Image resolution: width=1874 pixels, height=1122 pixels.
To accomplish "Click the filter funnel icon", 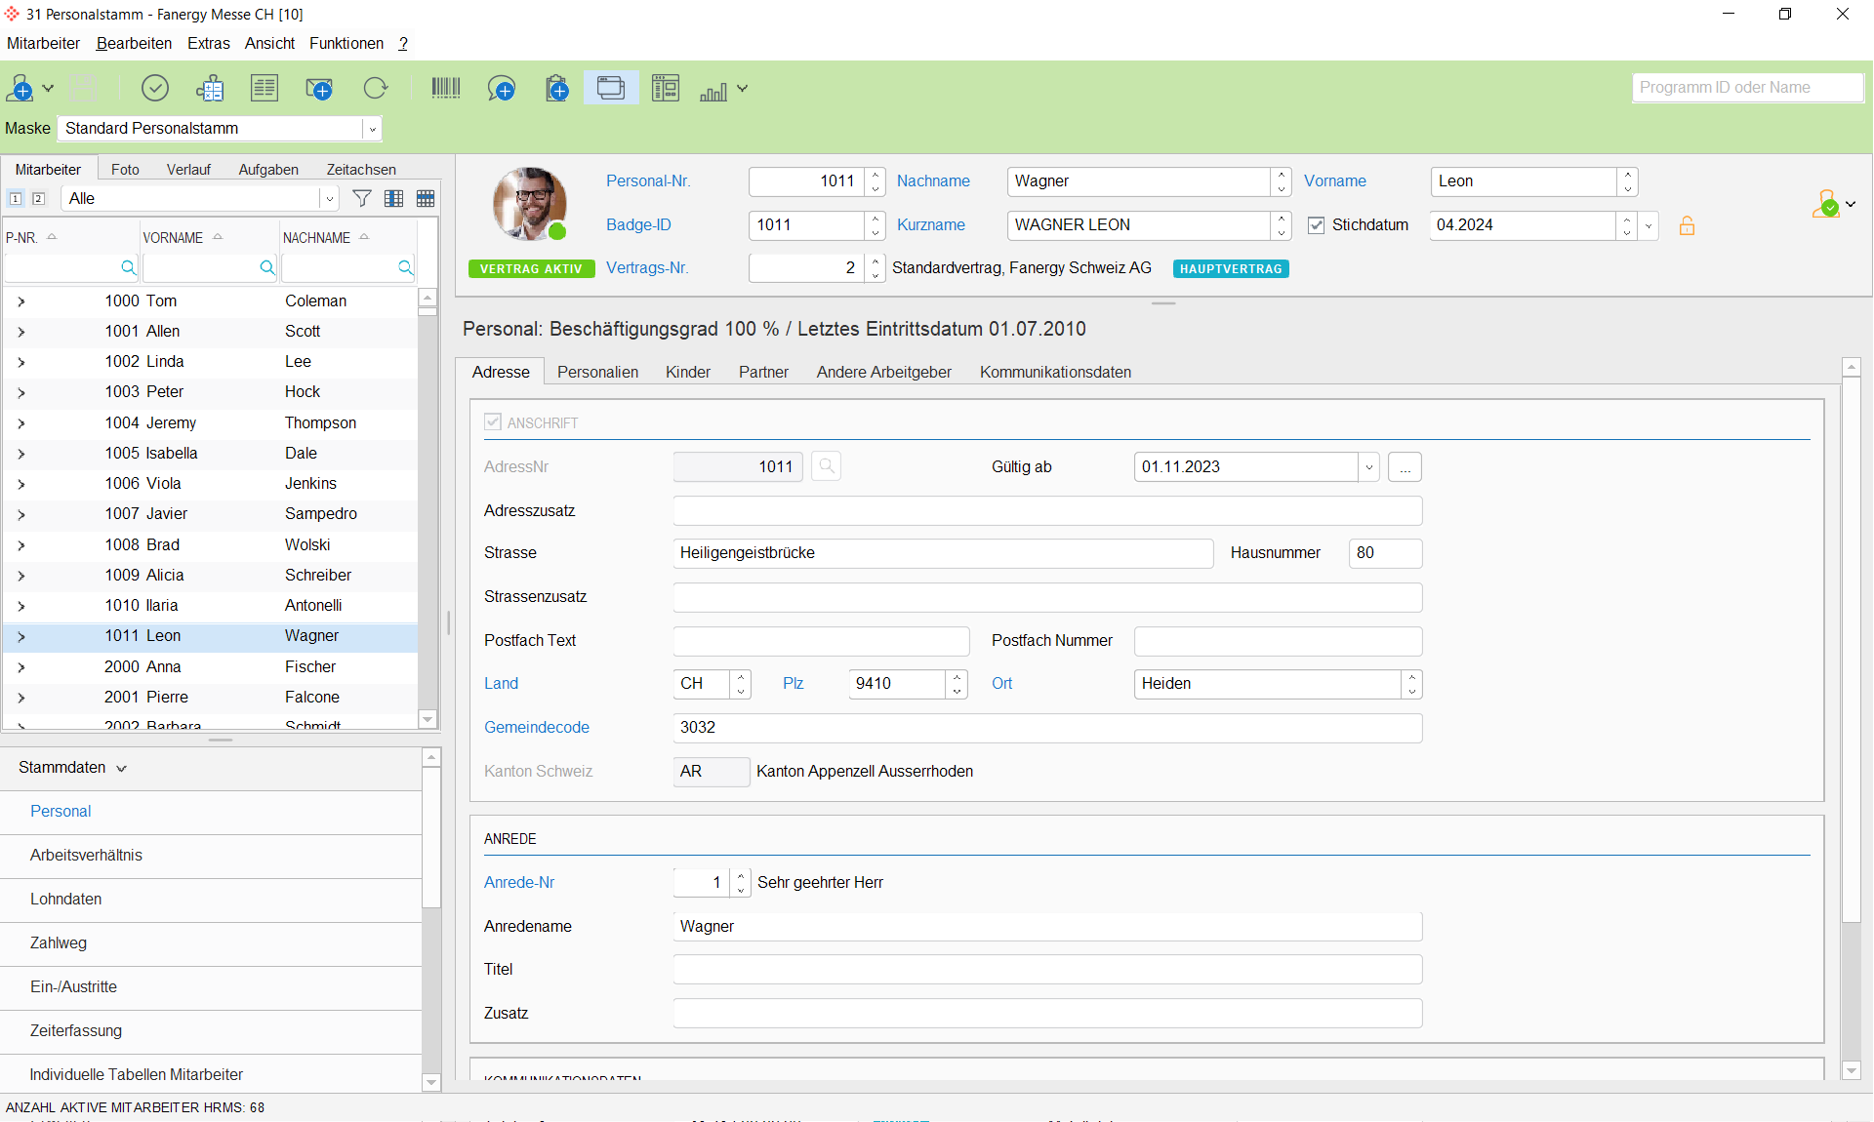I will click(x=361, y=198).
